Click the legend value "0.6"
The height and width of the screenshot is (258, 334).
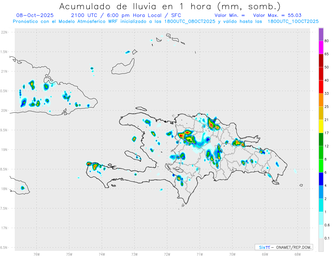click(327, 225)
